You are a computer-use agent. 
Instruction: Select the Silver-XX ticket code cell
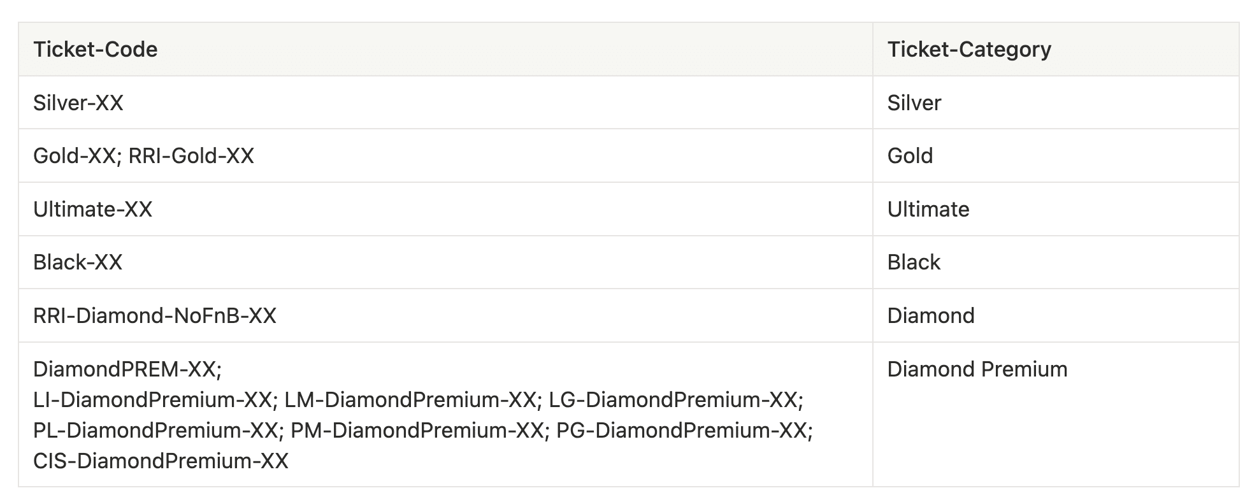click(x=78, y=103)
